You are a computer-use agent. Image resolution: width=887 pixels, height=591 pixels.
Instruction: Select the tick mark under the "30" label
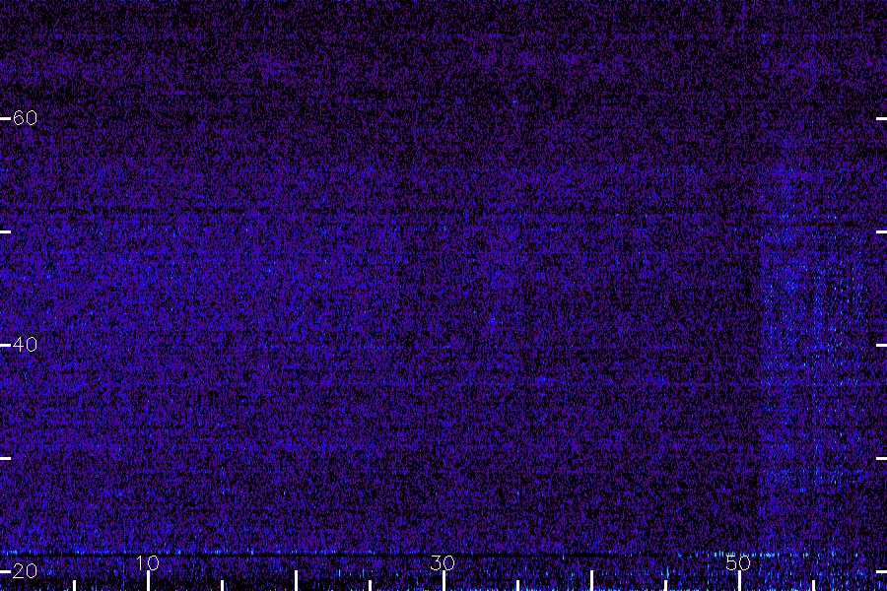[443, 581]
